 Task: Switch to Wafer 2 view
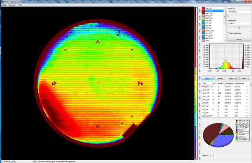pos(220,78)
